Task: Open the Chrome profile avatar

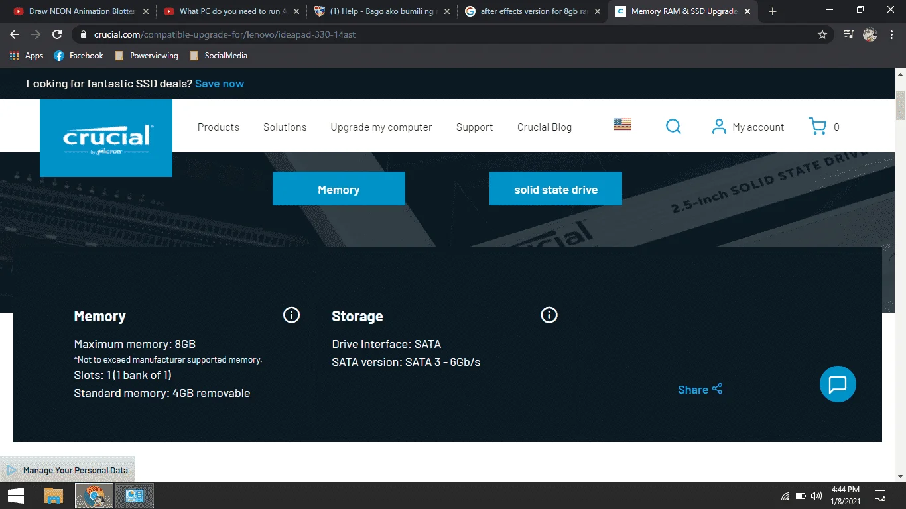Action: tap(870, 34)
